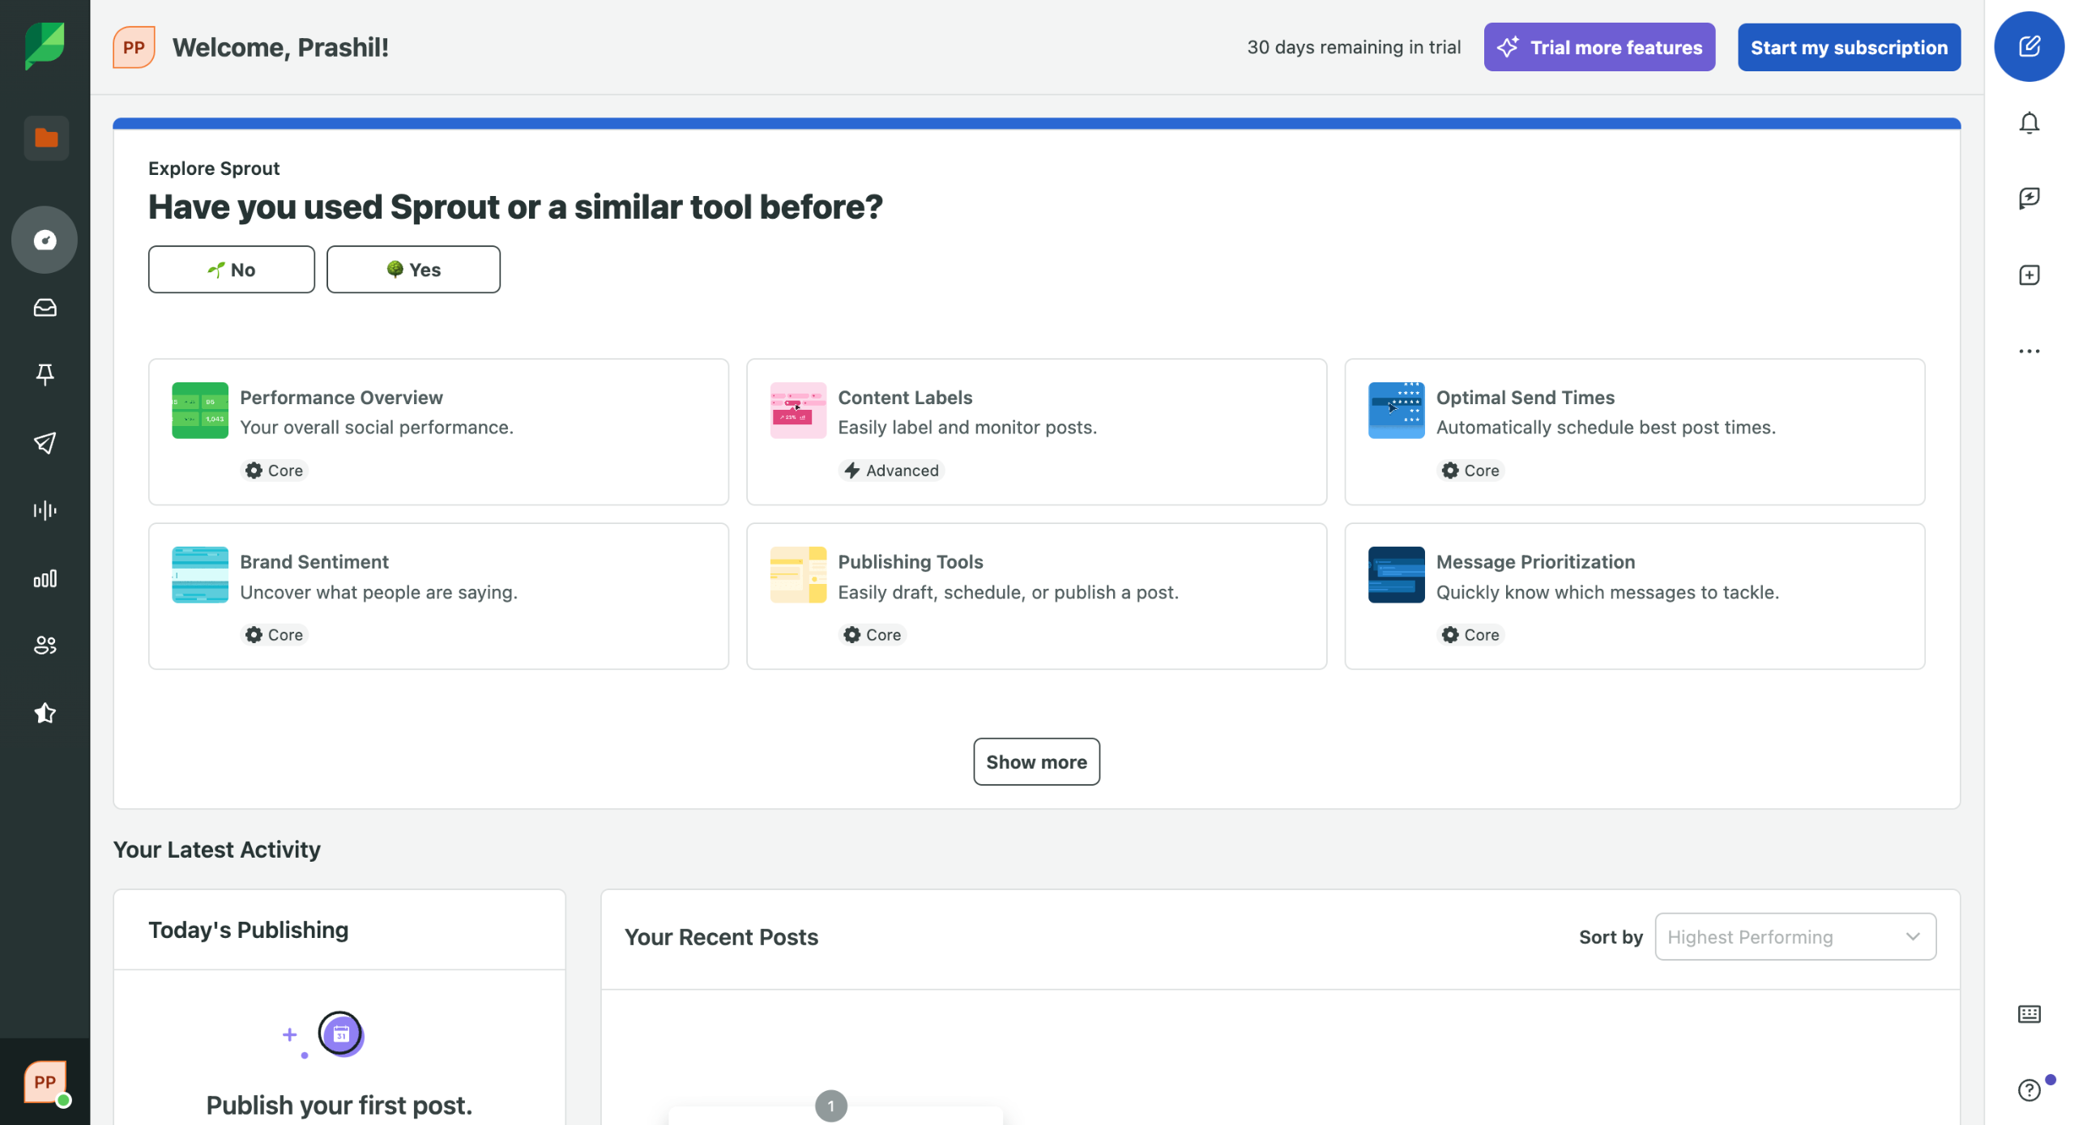Open the People icon in sidebar

pos(45,645)
